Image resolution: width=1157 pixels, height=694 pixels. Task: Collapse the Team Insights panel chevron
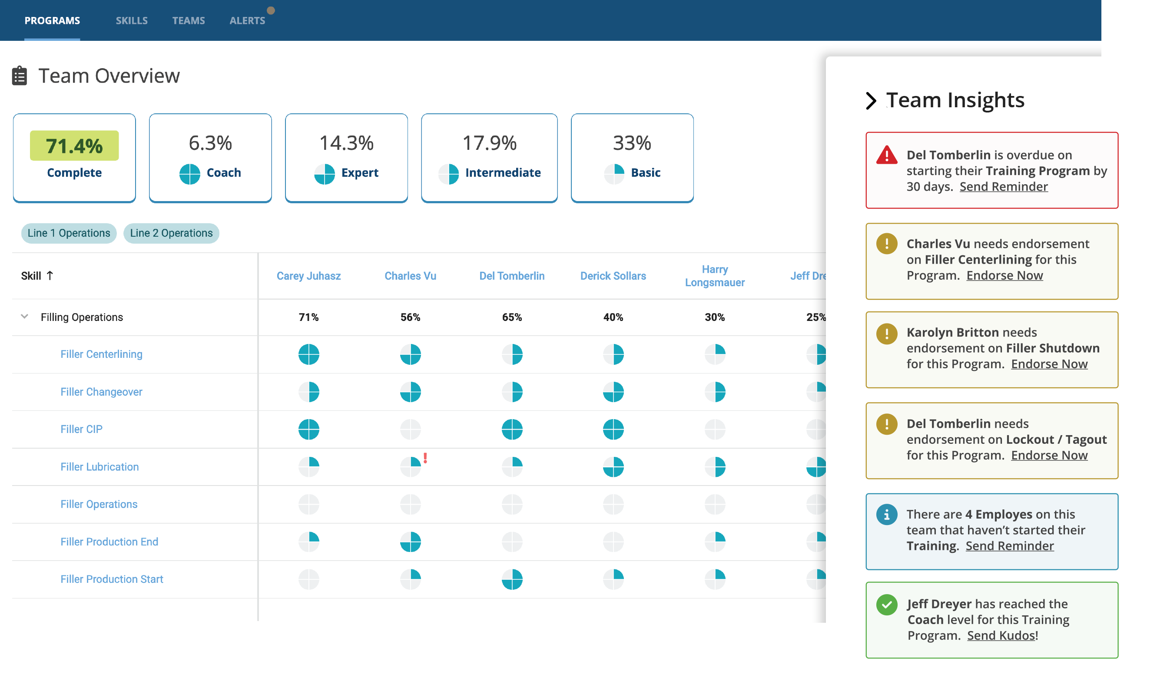coord(870,100)
